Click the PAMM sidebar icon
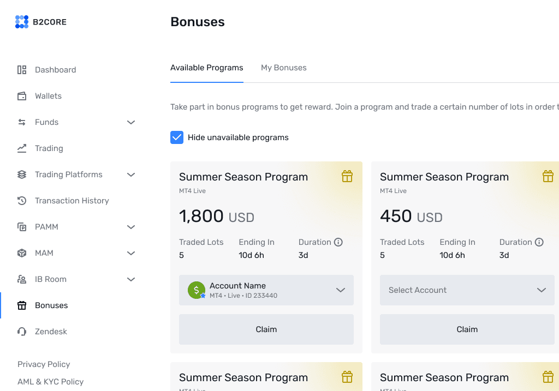This screenshot has height=391, width=559. 21,227
